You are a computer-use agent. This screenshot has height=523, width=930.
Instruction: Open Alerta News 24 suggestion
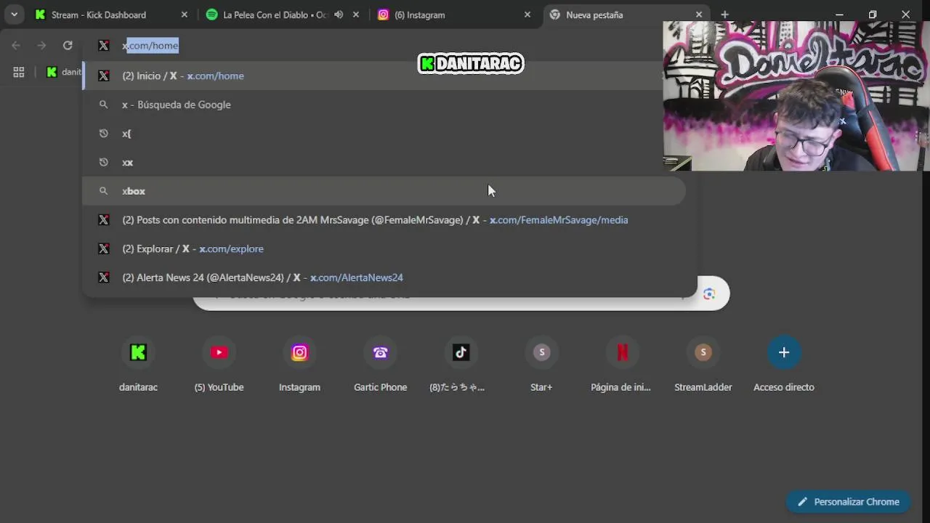pyautogui.click(x=384, y=277)
